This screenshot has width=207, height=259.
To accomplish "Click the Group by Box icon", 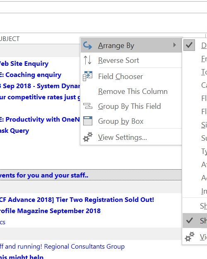I will 88,121.
